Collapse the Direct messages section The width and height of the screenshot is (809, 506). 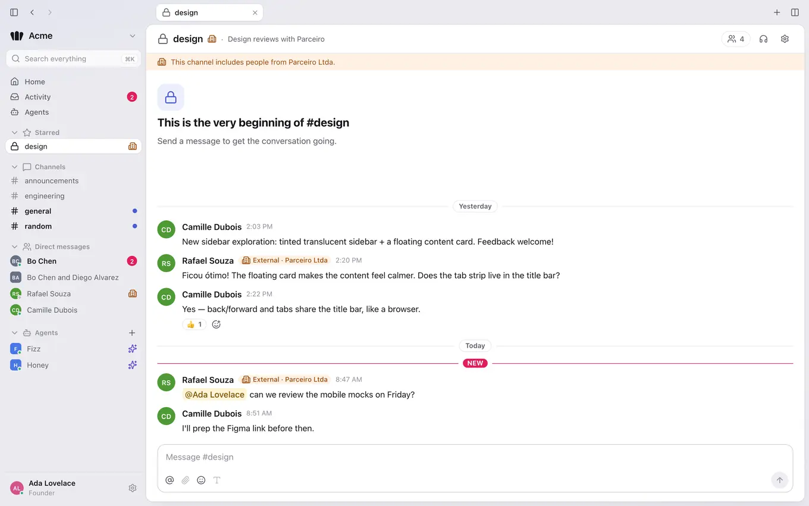click(x=15, y=246)
